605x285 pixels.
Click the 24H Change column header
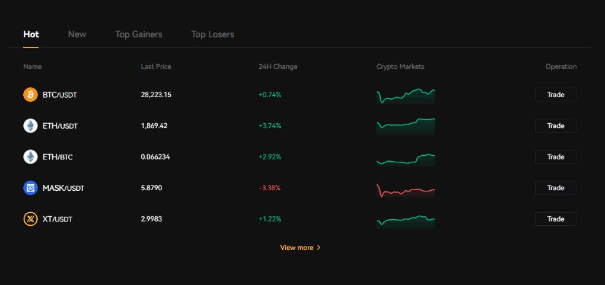pos(278,67)
